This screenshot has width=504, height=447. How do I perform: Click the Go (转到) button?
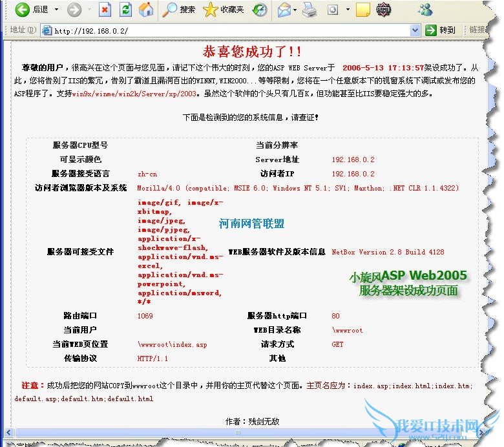click(441, 30)
